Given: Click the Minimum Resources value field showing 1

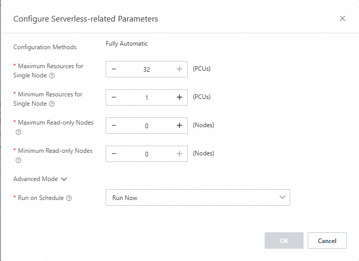Looking at the screenshot, I should [147, 98].
